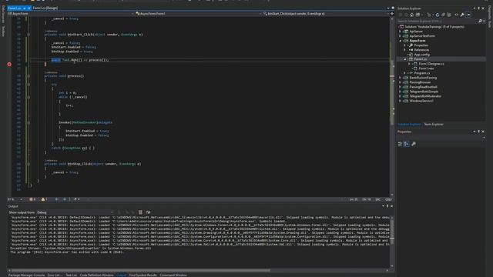Switch to the Form1.cs [Design] tab

(x=45, y=8)
